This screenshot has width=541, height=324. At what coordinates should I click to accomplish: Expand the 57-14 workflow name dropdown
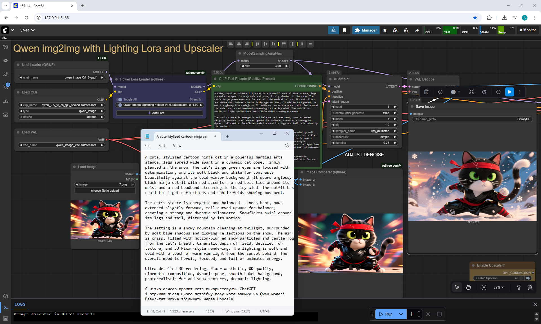(33, 30)
